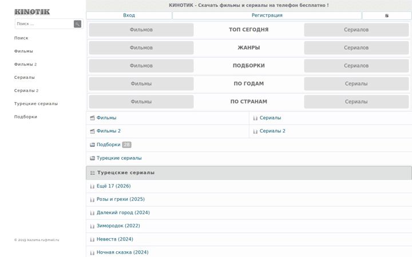Click the search magnifier button
Viewport: 412px width, 257px height.
77,24
